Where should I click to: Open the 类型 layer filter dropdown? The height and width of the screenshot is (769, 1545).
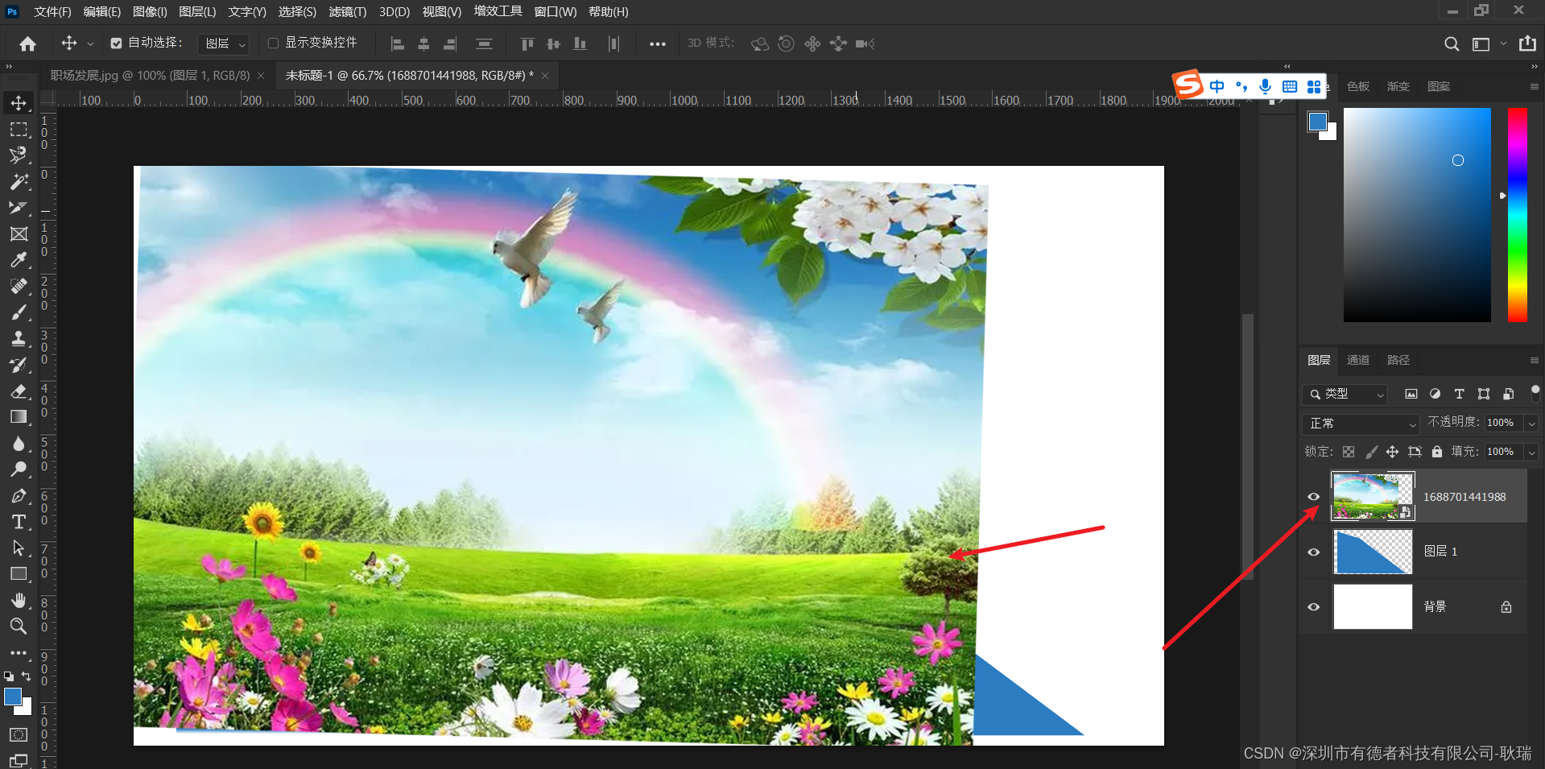click(1345, 394)
